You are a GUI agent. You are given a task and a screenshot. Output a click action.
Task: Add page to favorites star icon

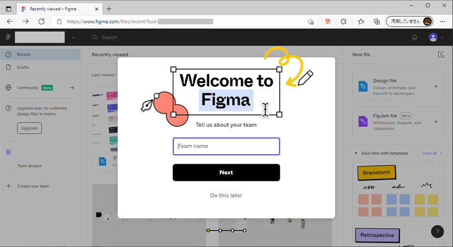pyautogui.click(x=310, y=22)
